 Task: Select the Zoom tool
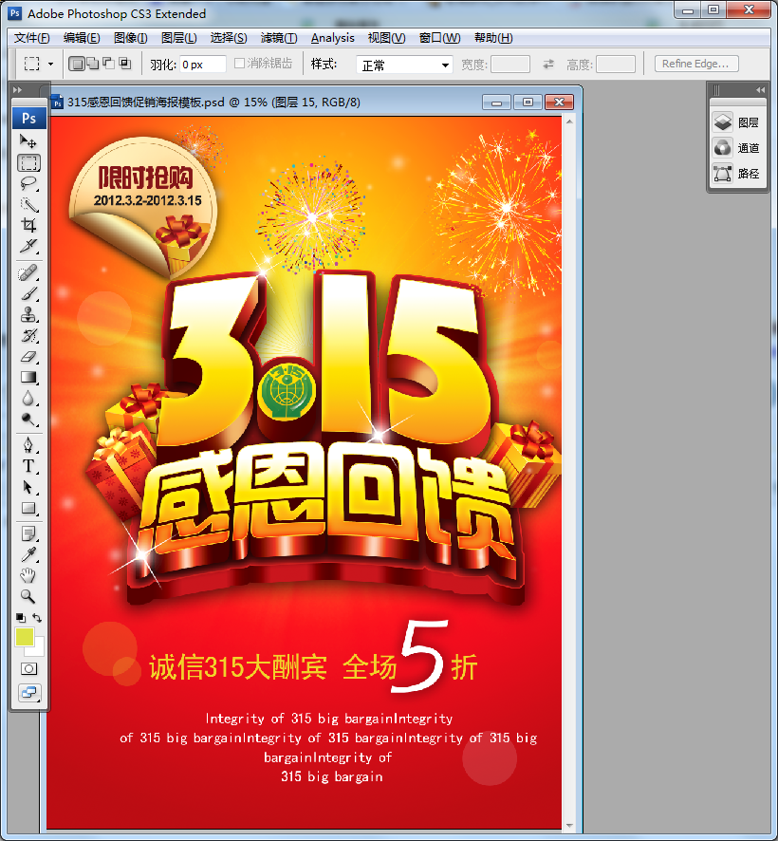point(28,596)
